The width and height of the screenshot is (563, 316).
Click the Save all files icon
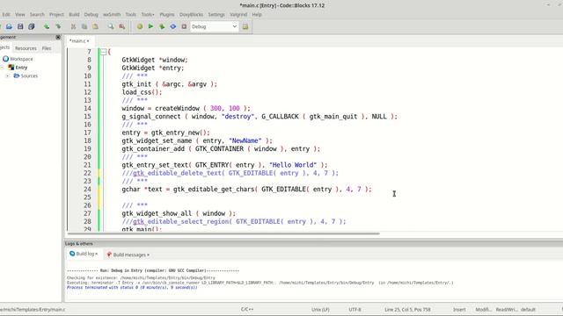click(32, 26)
